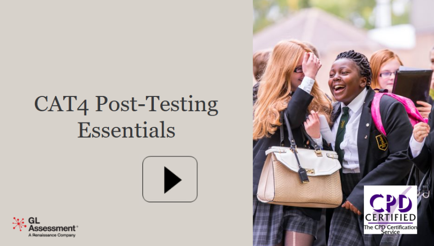
Task: Click the red GL Assessment starburst icon
Action: [x=19, y=224]
